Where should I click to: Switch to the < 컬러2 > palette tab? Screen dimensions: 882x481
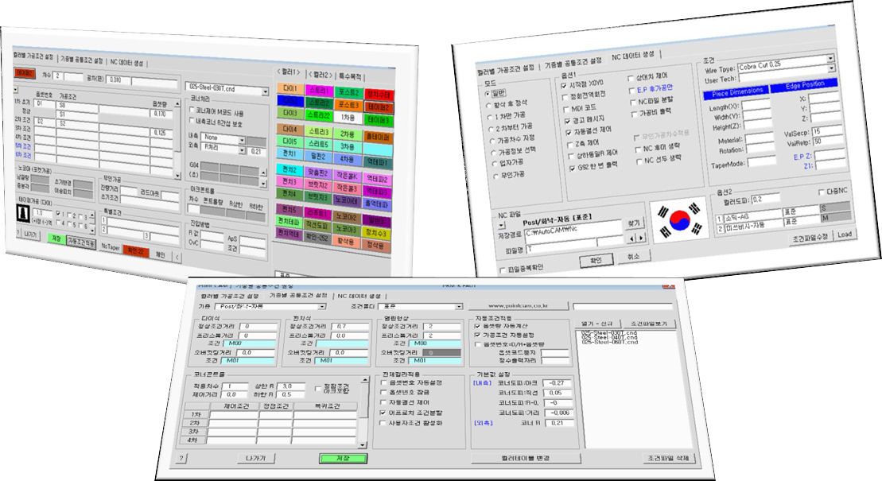320,74
